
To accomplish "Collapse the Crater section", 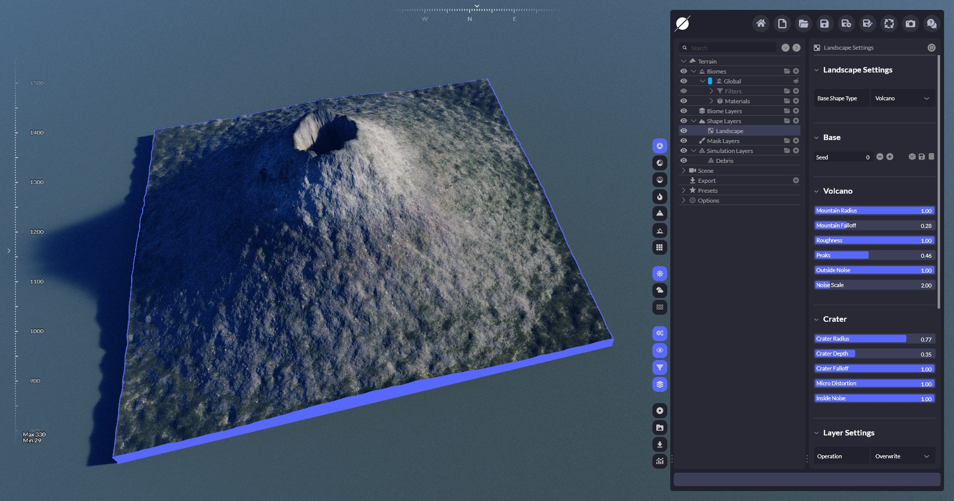I will pos(816,319).
